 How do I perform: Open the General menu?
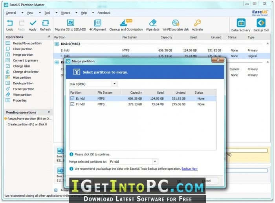tap(11, 13)
